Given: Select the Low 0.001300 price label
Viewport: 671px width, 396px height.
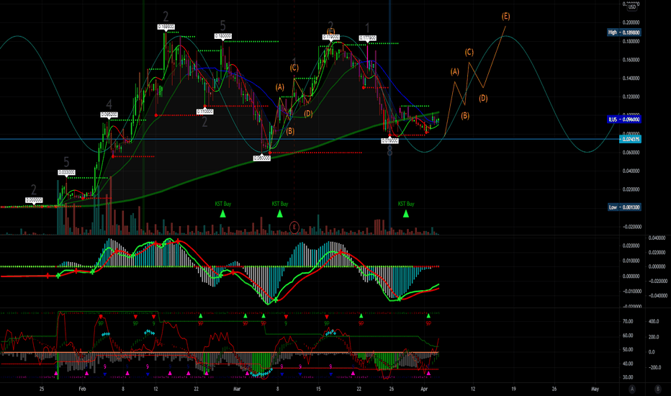Looking at the screenshot, I should pyautogui.click(x=624, y=207).
